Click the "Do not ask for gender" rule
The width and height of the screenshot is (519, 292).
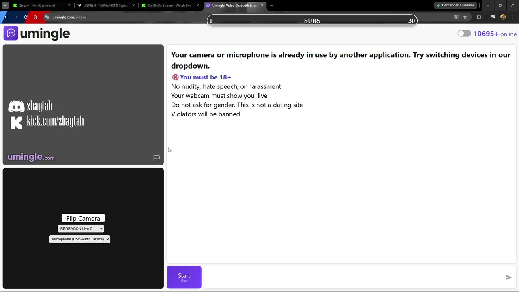click(x=237, y=105)
